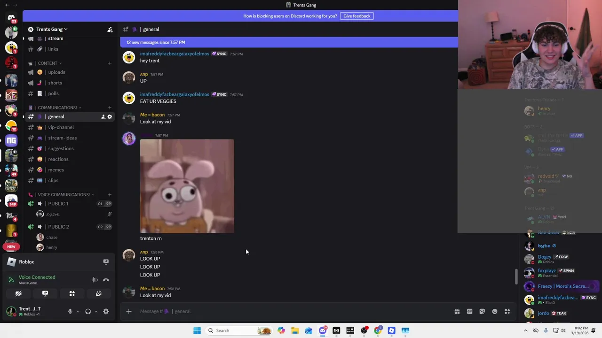Open Windows Start menu

(197, 330)
